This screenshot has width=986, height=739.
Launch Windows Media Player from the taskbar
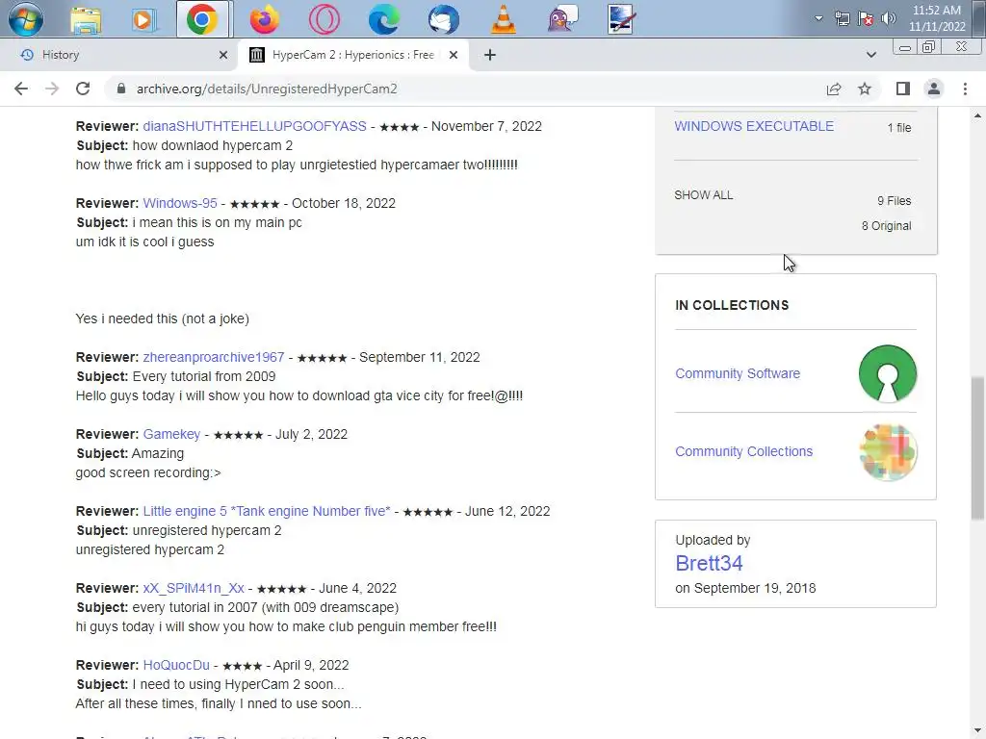coord(143,19)
